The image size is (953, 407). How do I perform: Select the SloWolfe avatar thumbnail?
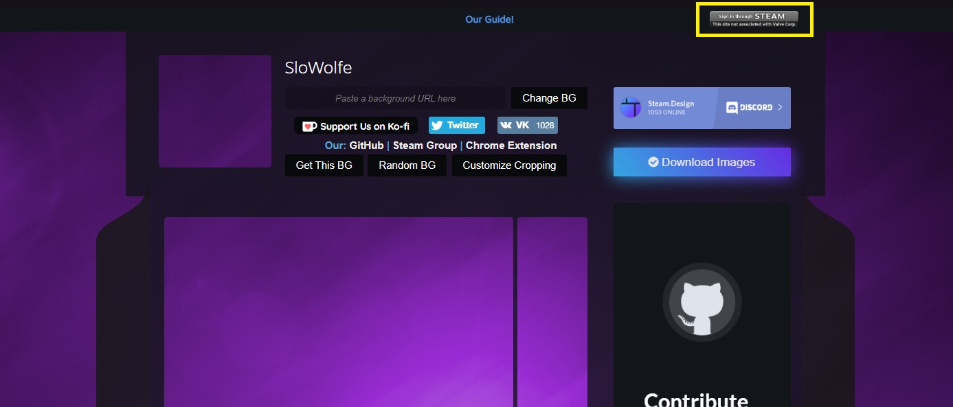coord(215,111)
